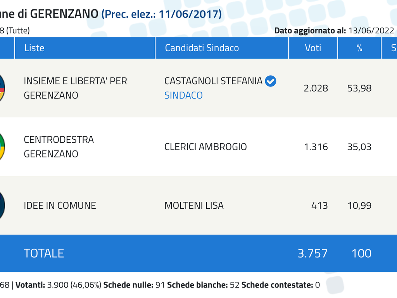The width and height of the screenshot is (397, 298).
Task: Click the Insieme e Libertà per Gerenzano list name
Action: (75, 88)
